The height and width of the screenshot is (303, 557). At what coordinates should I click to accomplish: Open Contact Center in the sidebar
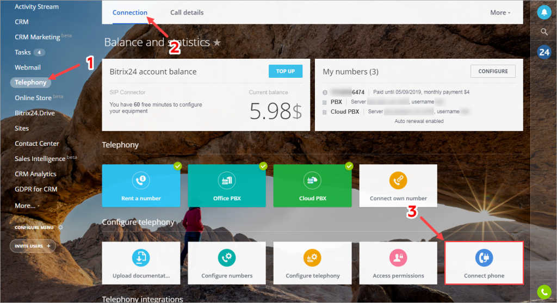tap(36, 144)
